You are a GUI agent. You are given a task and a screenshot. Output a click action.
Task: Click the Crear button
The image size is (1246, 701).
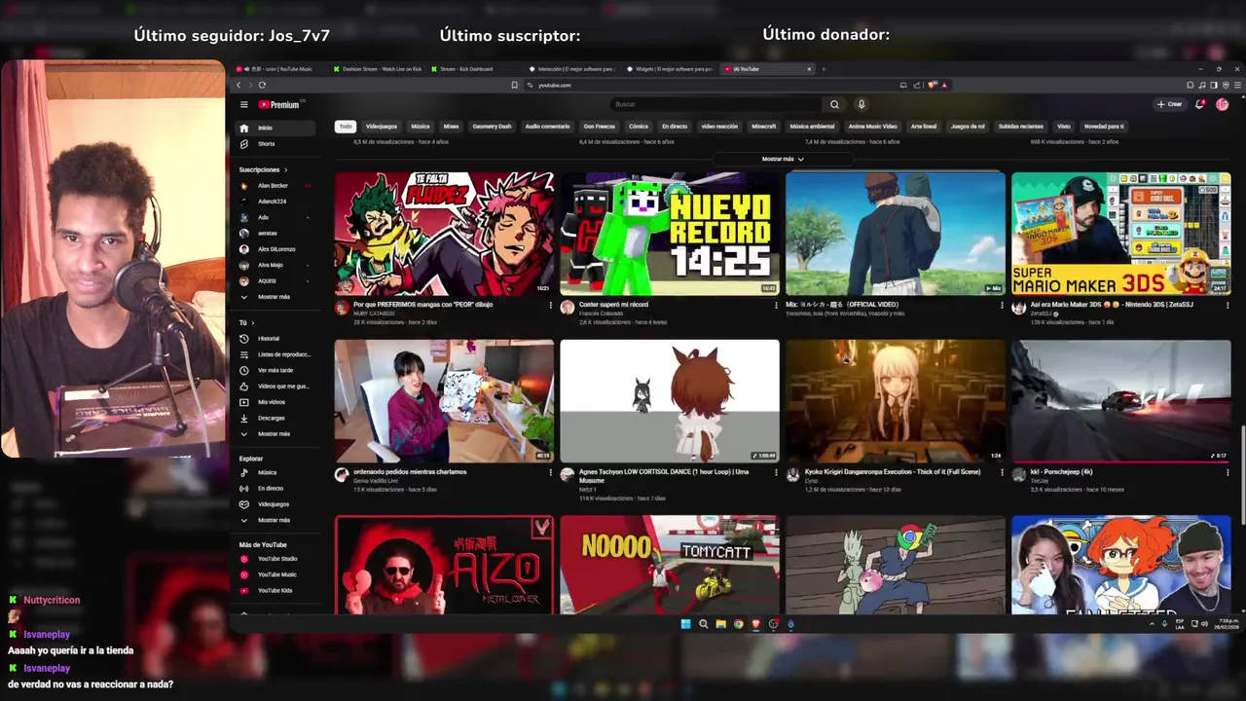coord(1170,104)
